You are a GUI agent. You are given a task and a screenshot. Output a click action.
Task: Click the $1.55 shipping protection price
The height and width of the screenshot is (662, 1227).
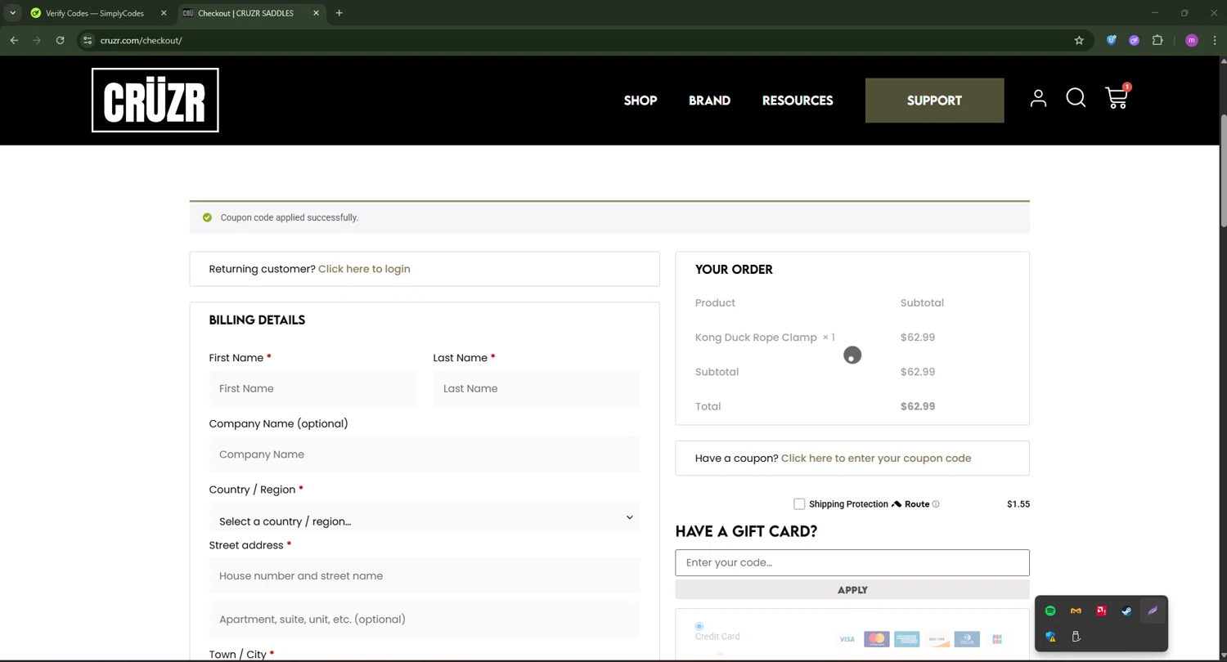(1018, 504)
